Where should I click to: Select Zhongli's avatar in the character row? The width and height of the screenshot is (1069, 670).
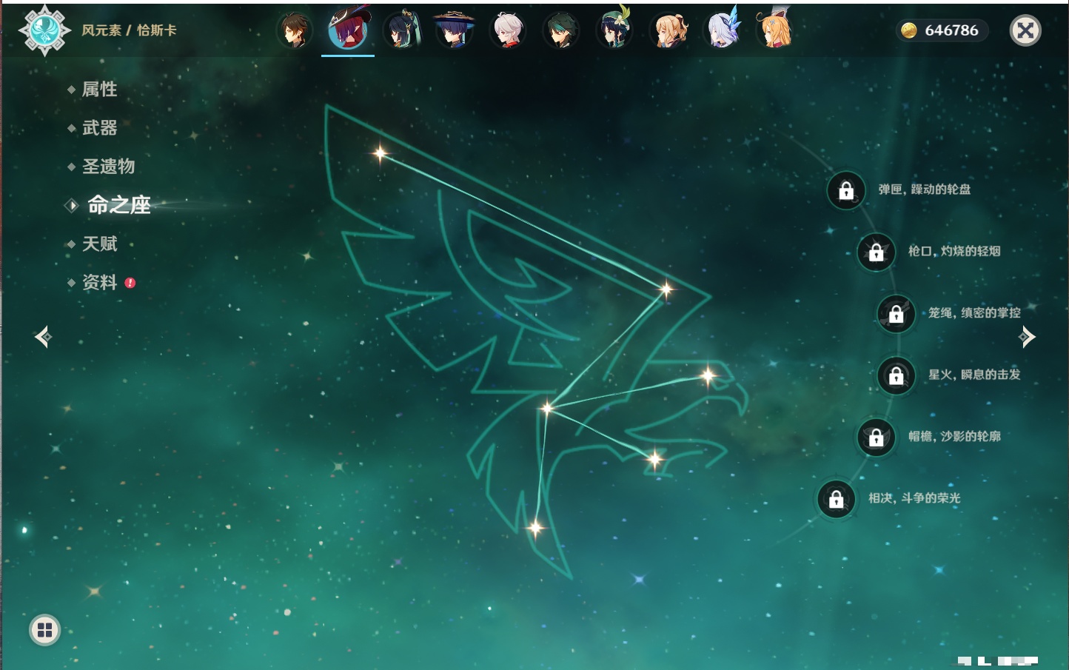(294, 31)
